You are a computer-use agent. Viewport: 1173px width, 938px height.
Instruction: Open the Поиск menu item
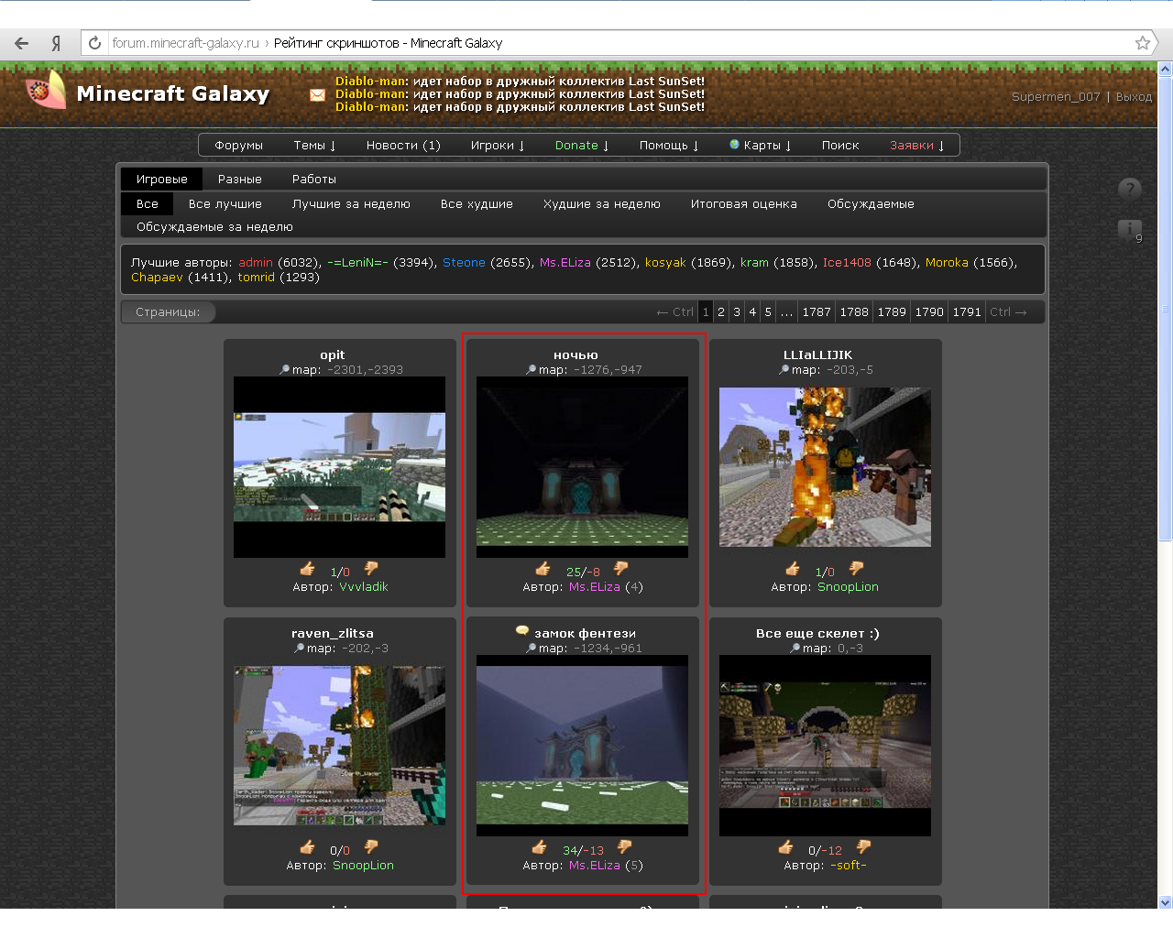(840, 146)
